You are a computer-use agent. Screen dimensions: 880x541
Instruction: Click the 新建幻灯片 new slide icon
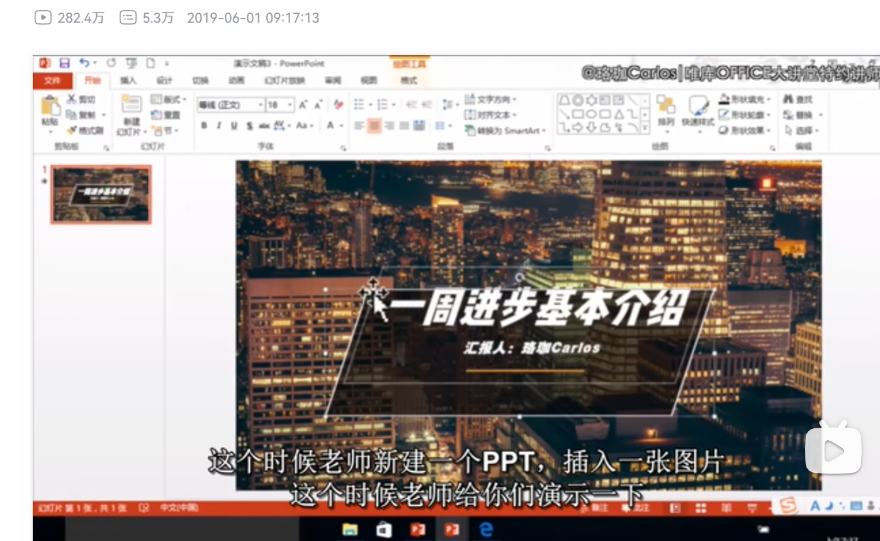131,105
